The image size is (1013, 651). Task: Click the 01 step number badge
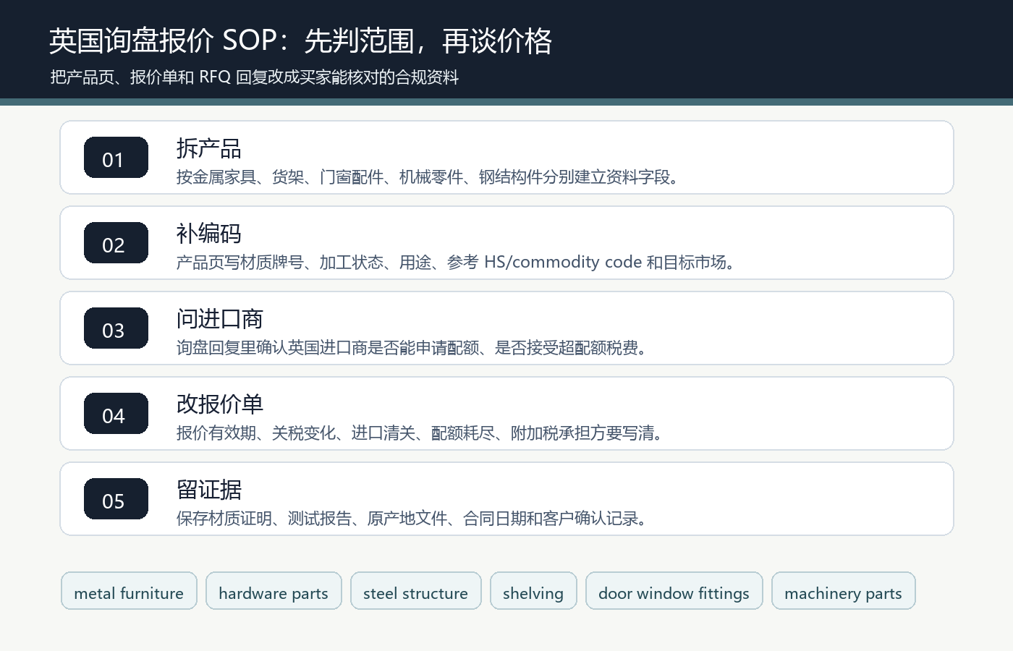click(116, 157)
